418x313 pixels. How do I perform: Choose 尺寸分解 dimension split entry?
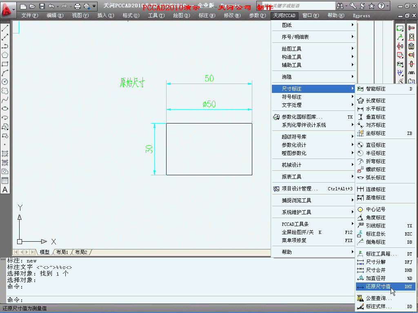coord(385,262)
